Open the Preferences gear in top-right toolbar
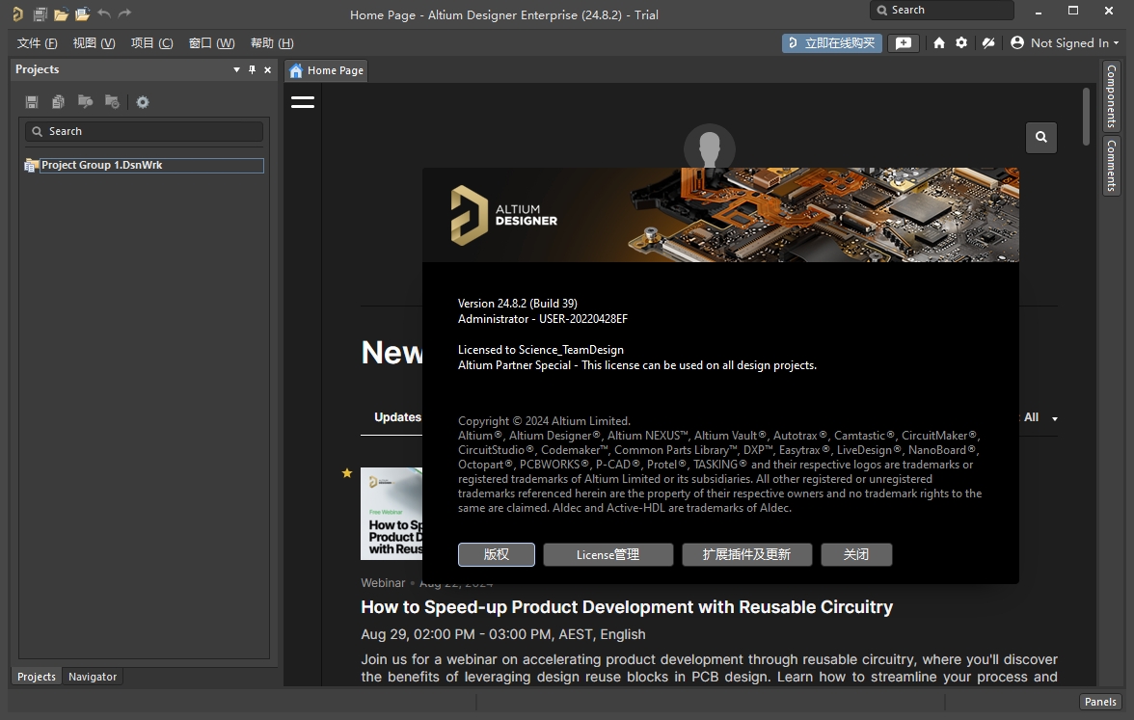The width and height of the screenshot is (1134, 720). point(961,43)
